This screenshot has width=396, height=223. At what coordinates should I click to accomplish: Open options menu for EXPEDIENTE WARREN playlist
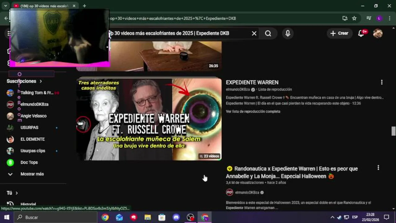[382, 82]
